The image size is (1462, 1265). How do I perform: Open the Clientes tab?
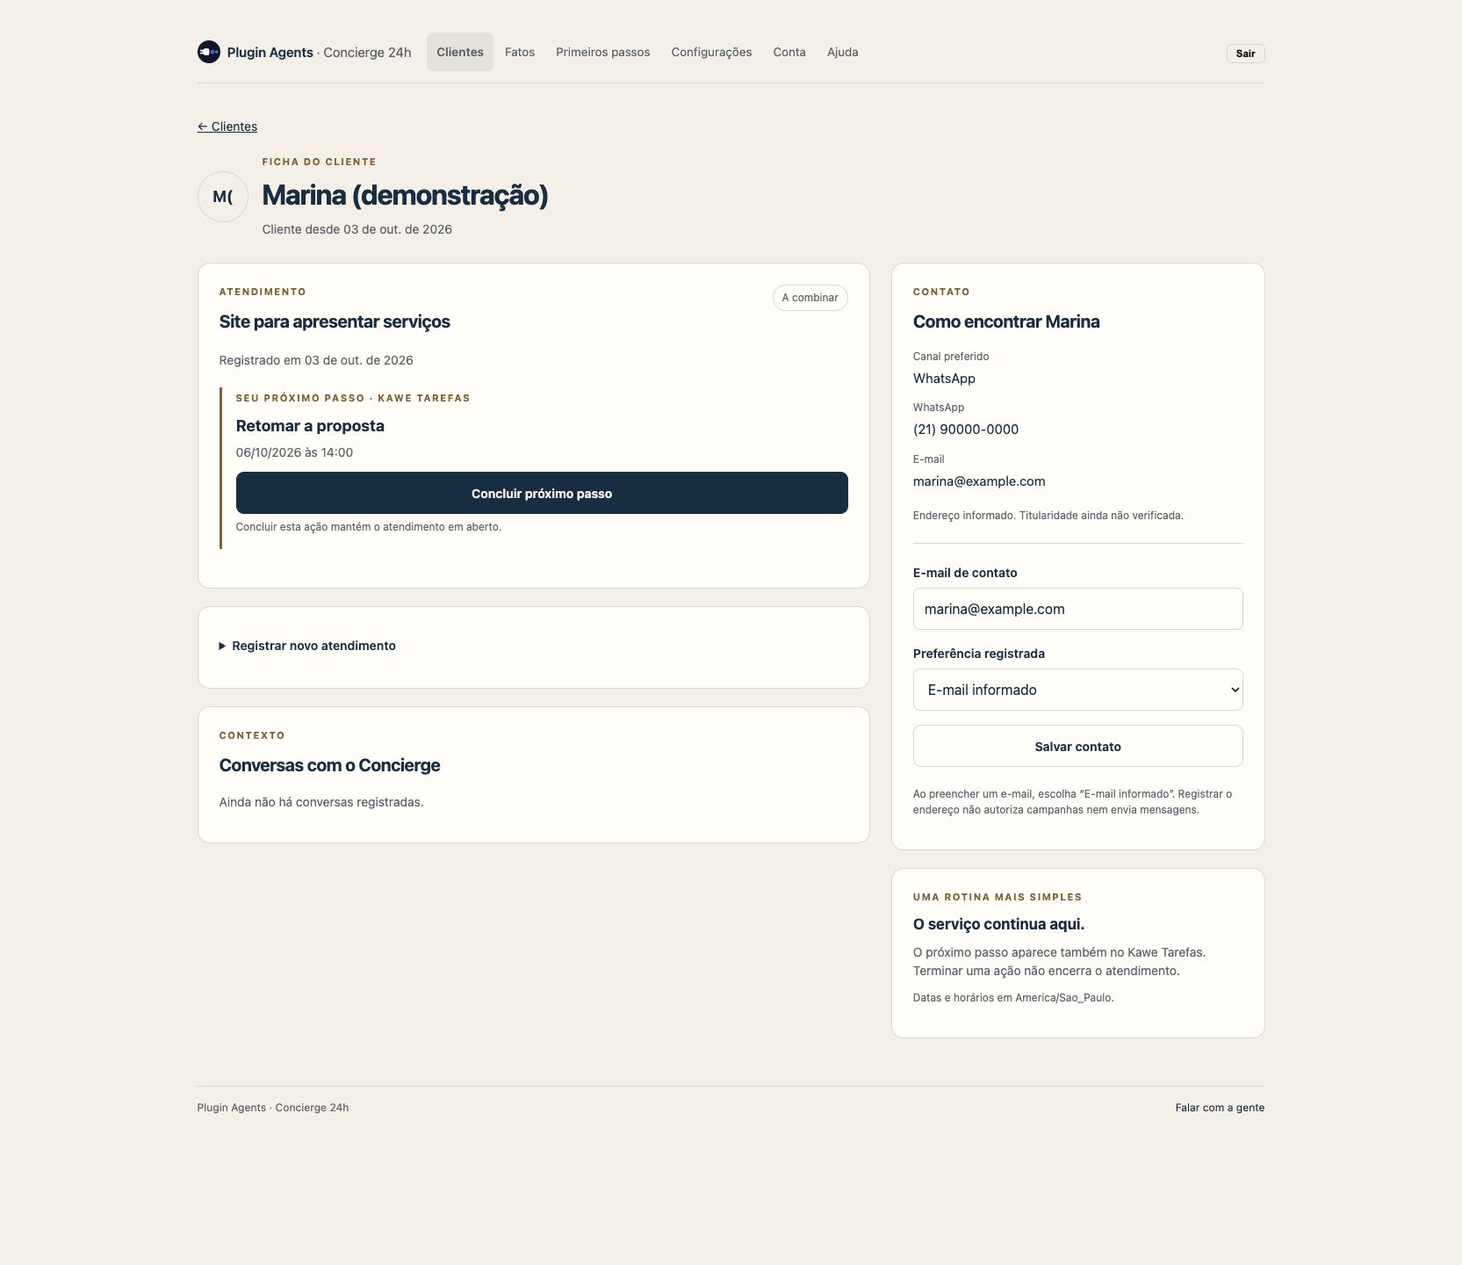460,52
